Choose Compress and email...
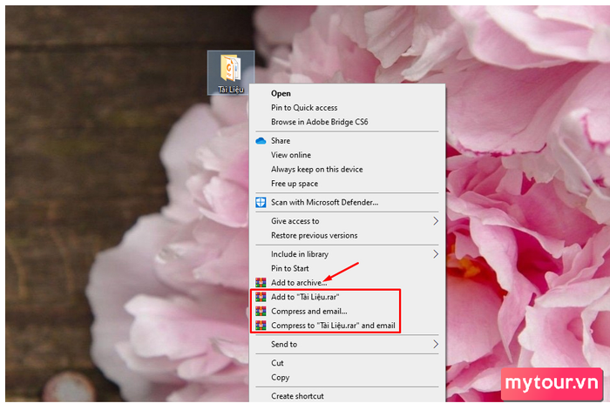610x410 pixels. tap(347, 312)
